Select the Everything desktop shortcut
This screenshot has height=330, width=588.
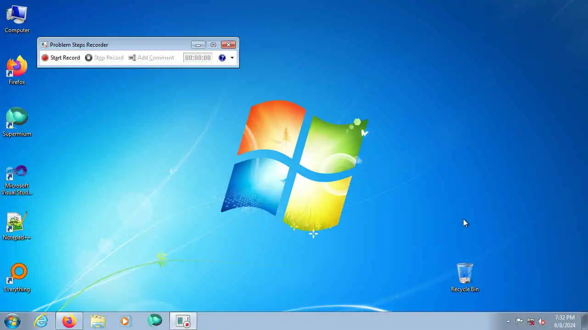tap(17, 278)
